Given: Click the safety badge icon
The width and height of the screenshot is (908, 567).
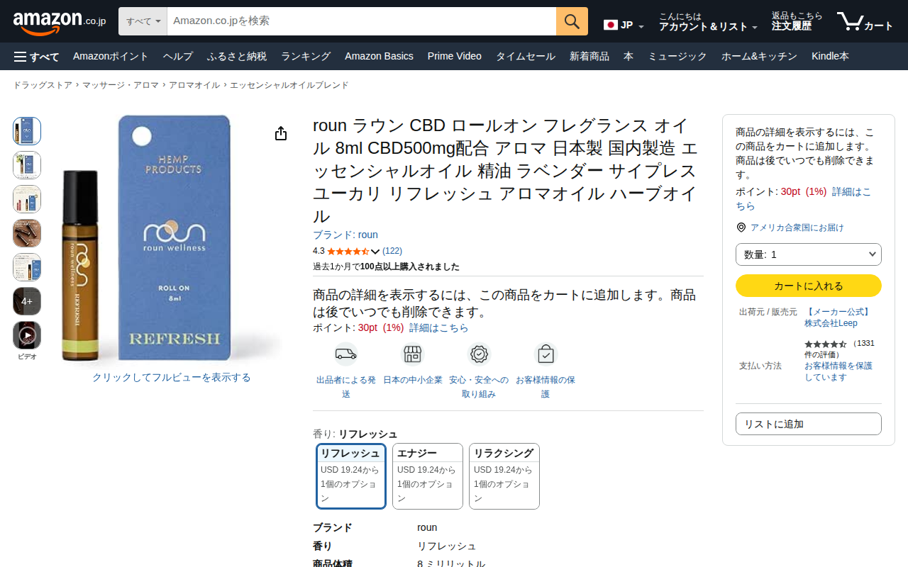Looking at the screenshot, I should pos(479,354).
